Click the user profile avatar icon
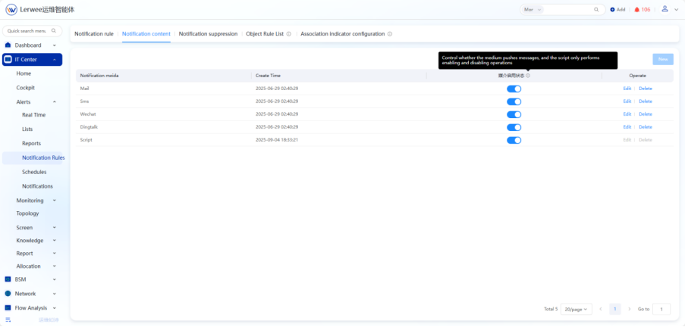The width and height of the screenshot is (685, 327). [665, 9]
